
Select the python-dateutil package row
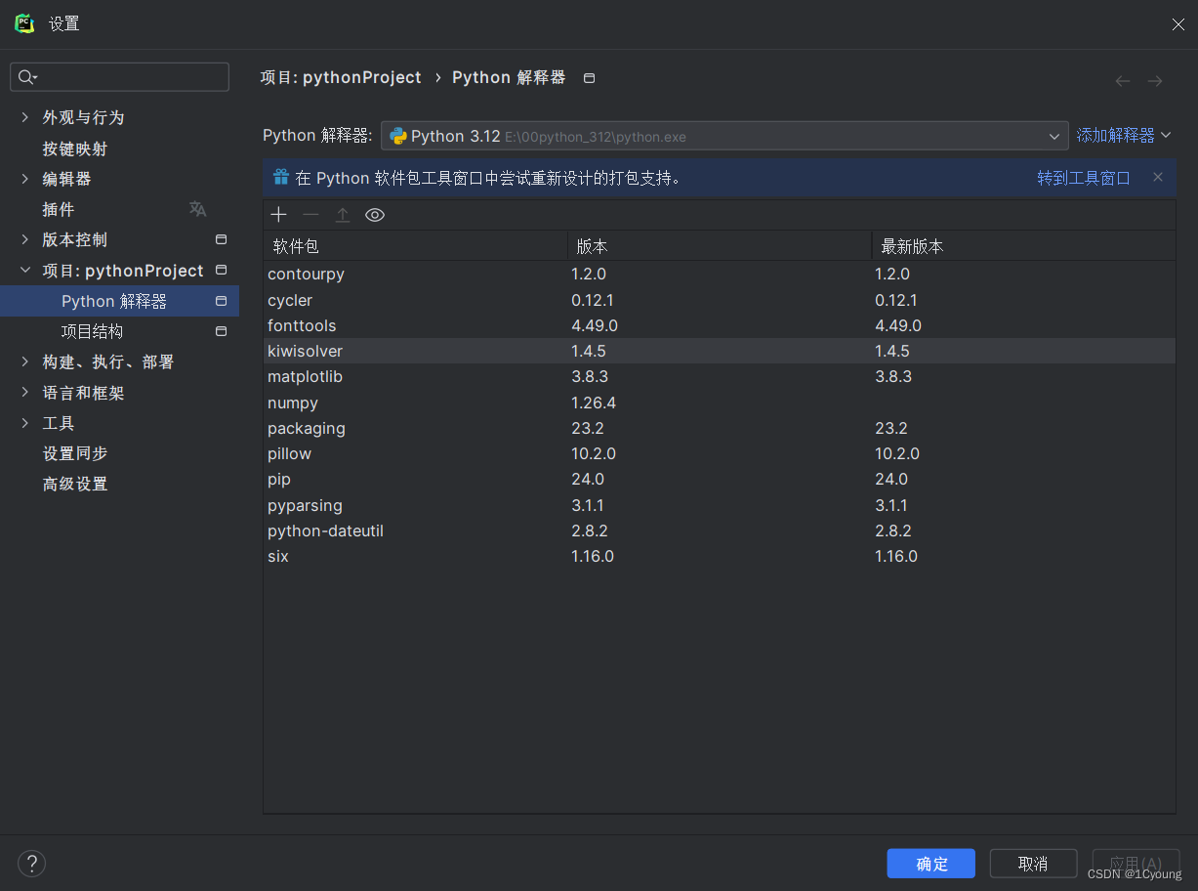click(720, 530)
